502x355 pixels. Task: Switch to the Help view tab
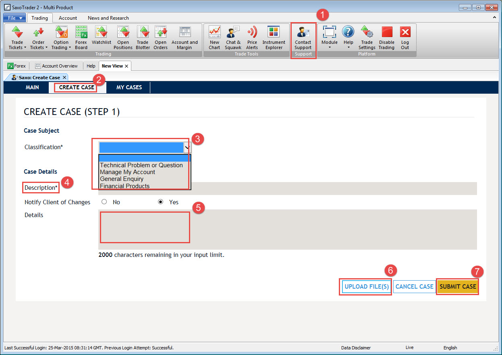(91, 66)
